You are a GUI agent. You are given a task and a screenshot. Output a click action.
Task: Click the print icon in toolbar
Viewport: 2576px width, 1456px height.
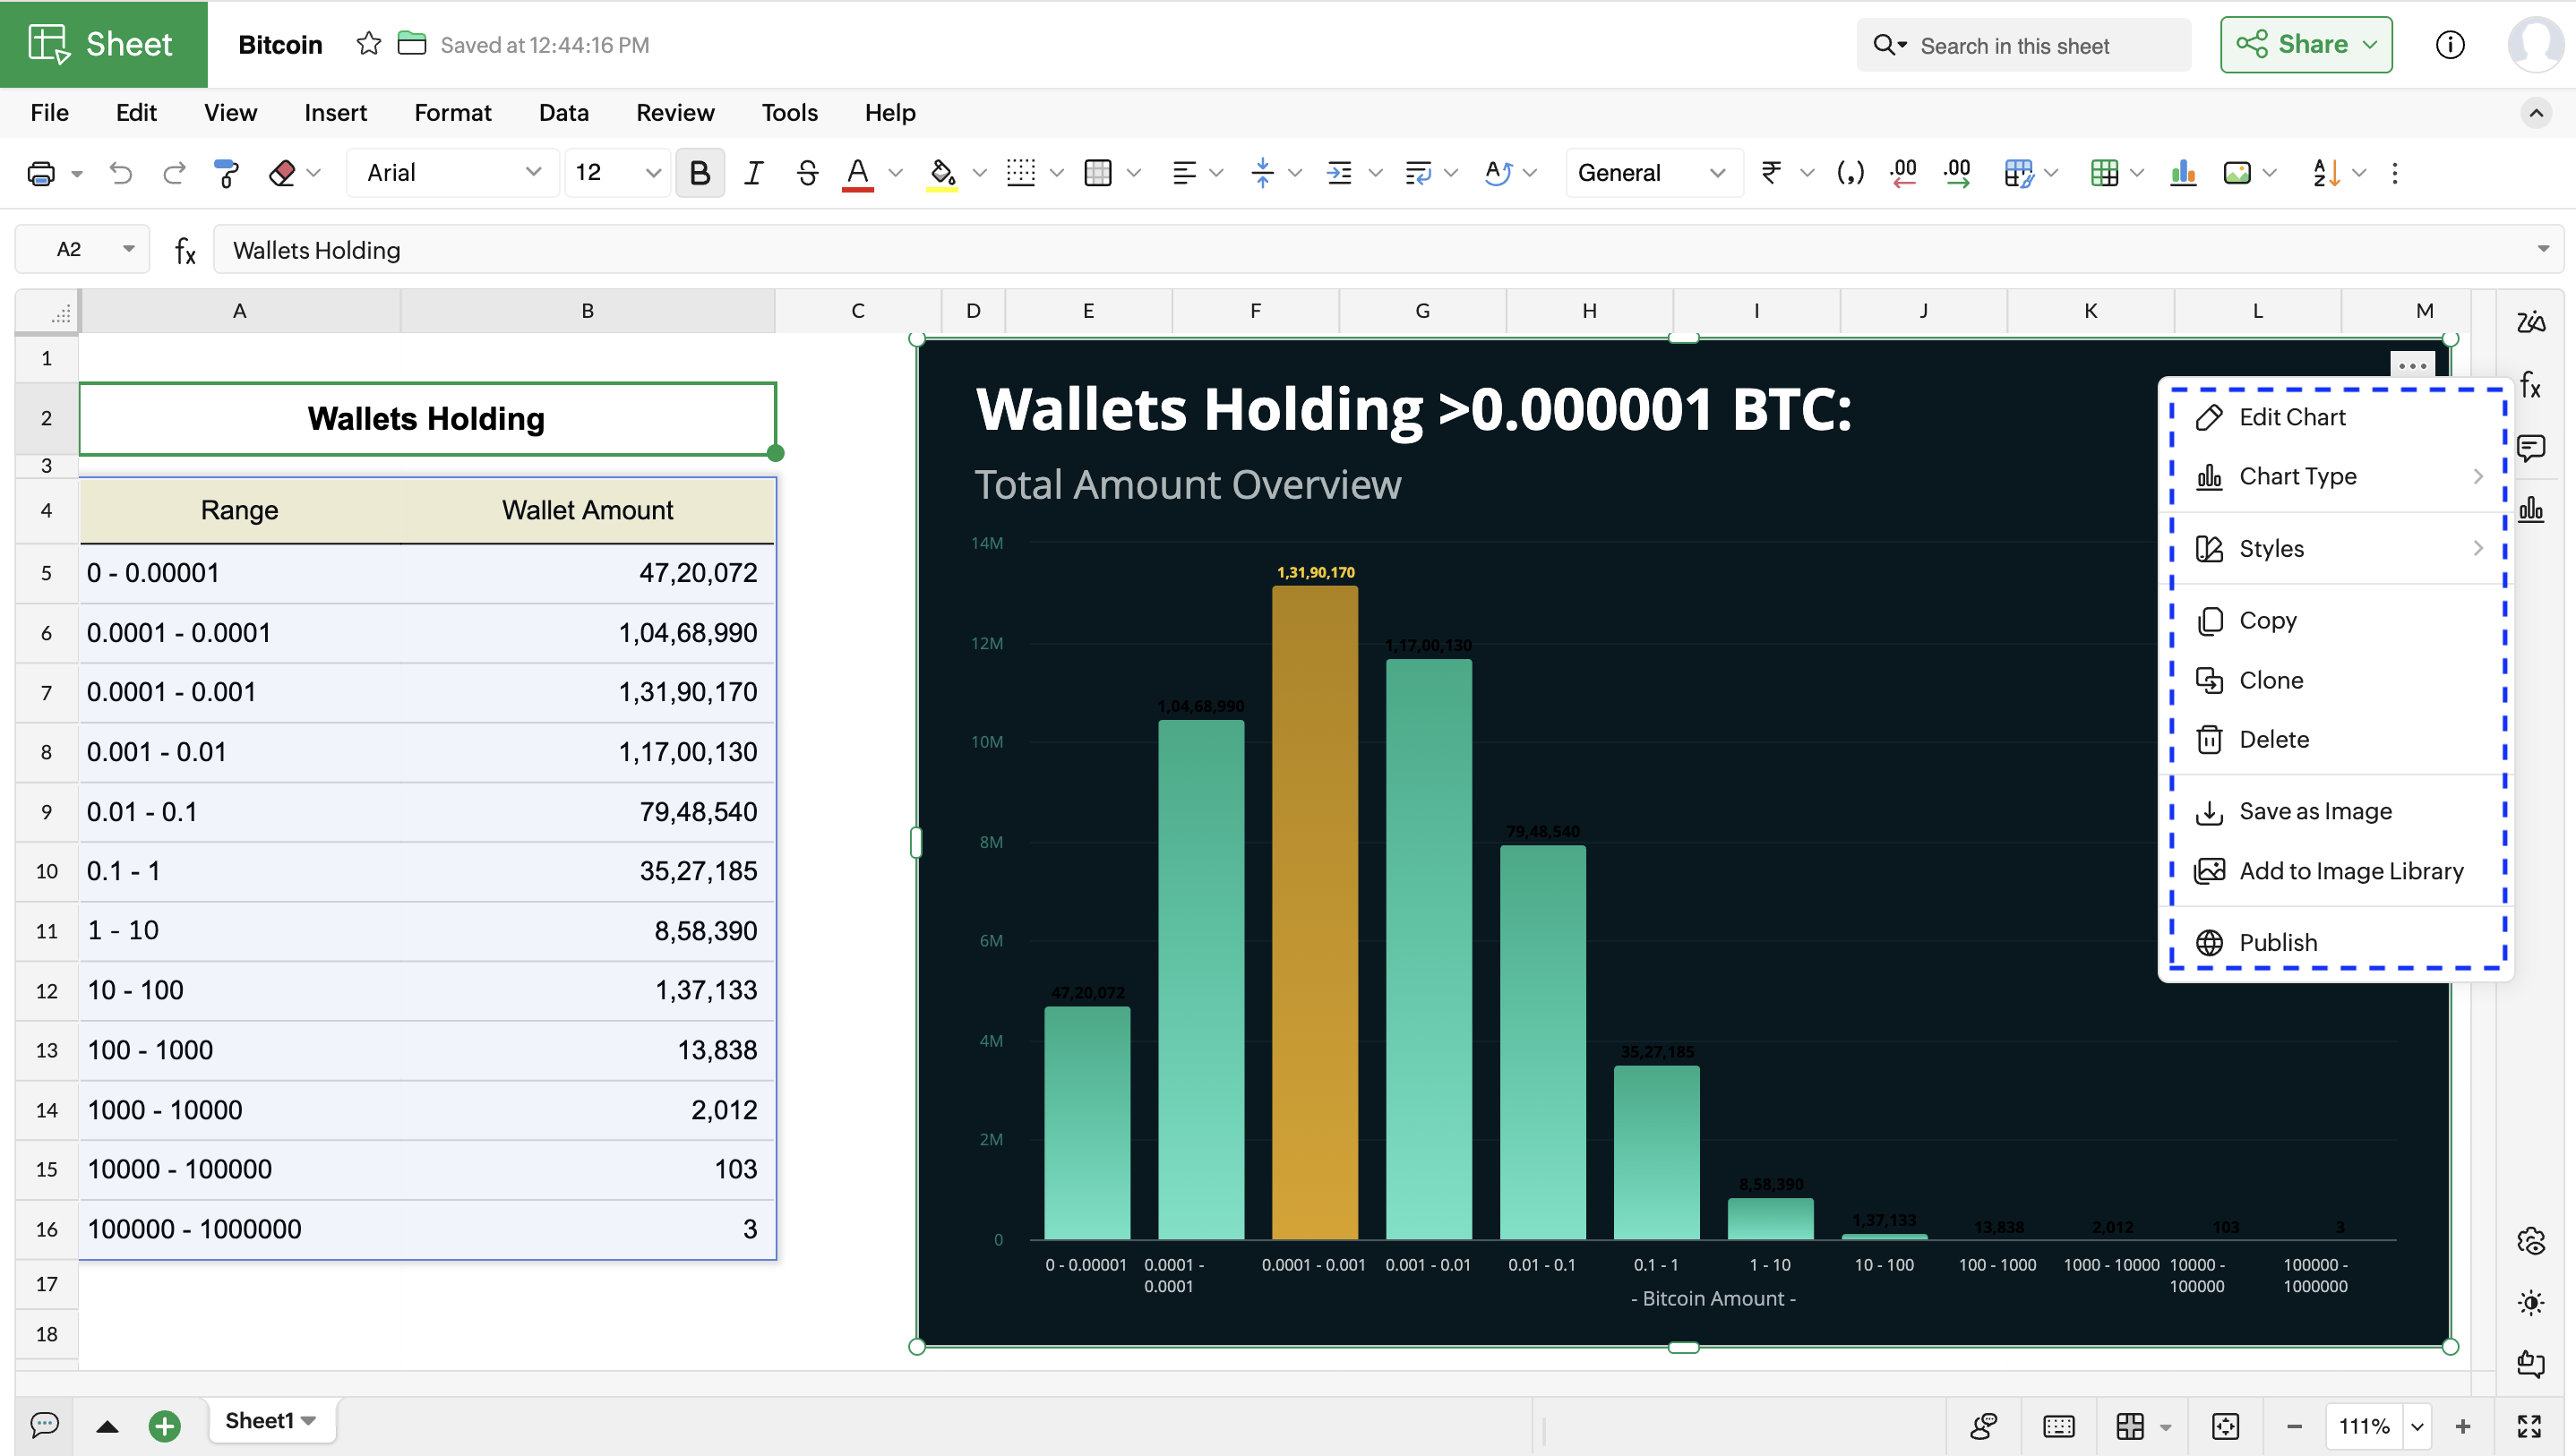pyautogui.click(x=41, y=173)
